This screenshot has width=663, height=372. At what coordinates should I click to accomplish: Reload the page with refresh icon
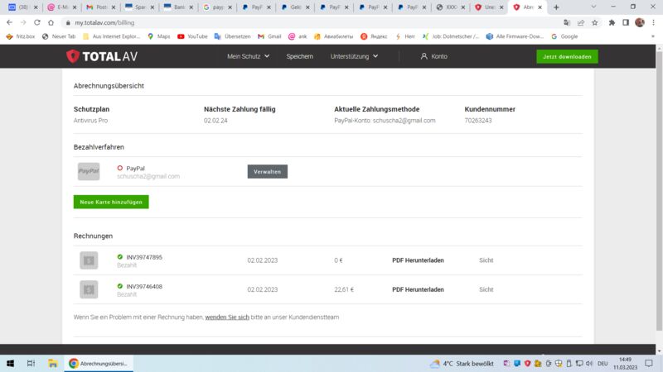tap(36, 22)
